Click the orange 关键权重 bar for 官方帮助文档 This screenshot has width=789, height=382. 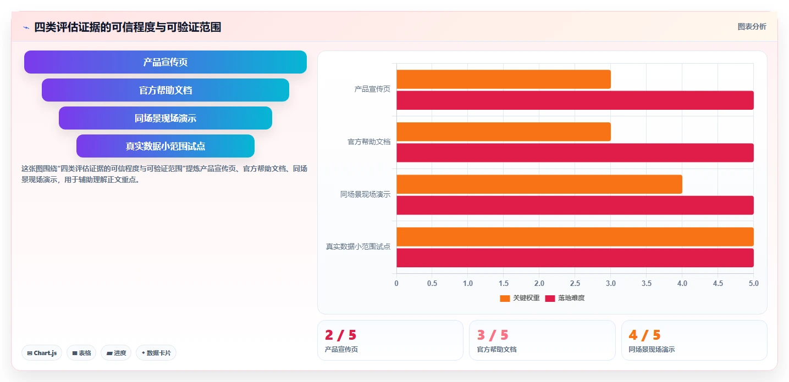pyautogui.click(x=504, y=132)
